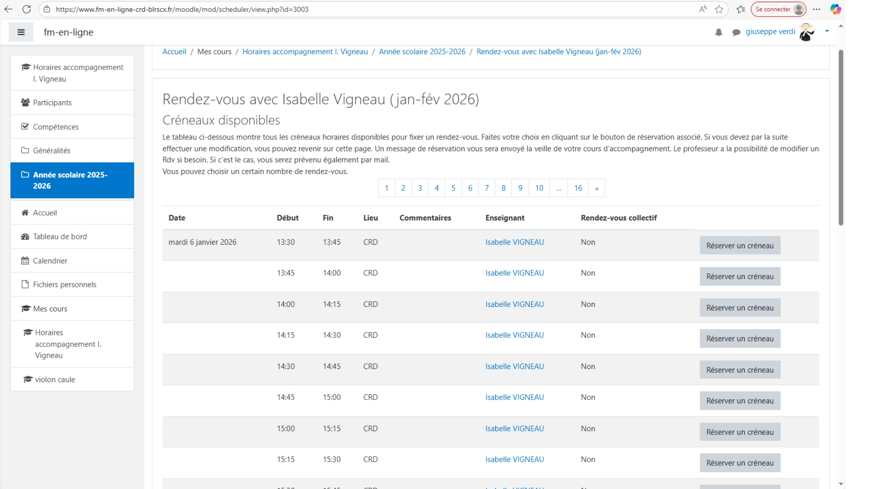Toggle the hamburger side panel menu
This screenshot has height=489, width=869.
pos(21,32)
